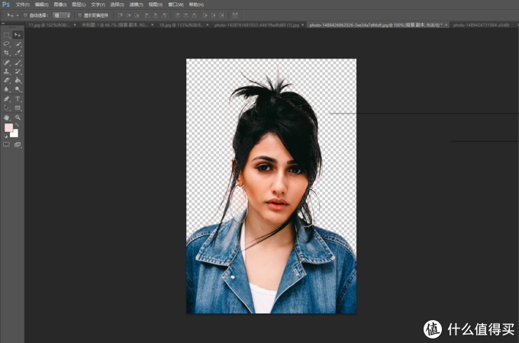The height and width of the screenshot is (343, 519).
Task: Align top edges in options bar
Action: tap(120, 15)
